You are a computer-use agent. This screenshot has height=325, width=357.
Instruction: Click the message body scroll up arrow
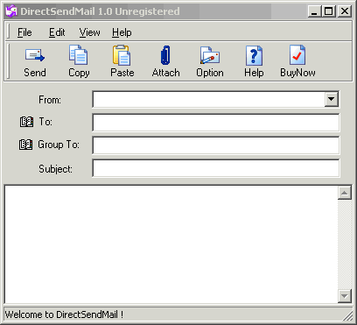click(345, 193)
